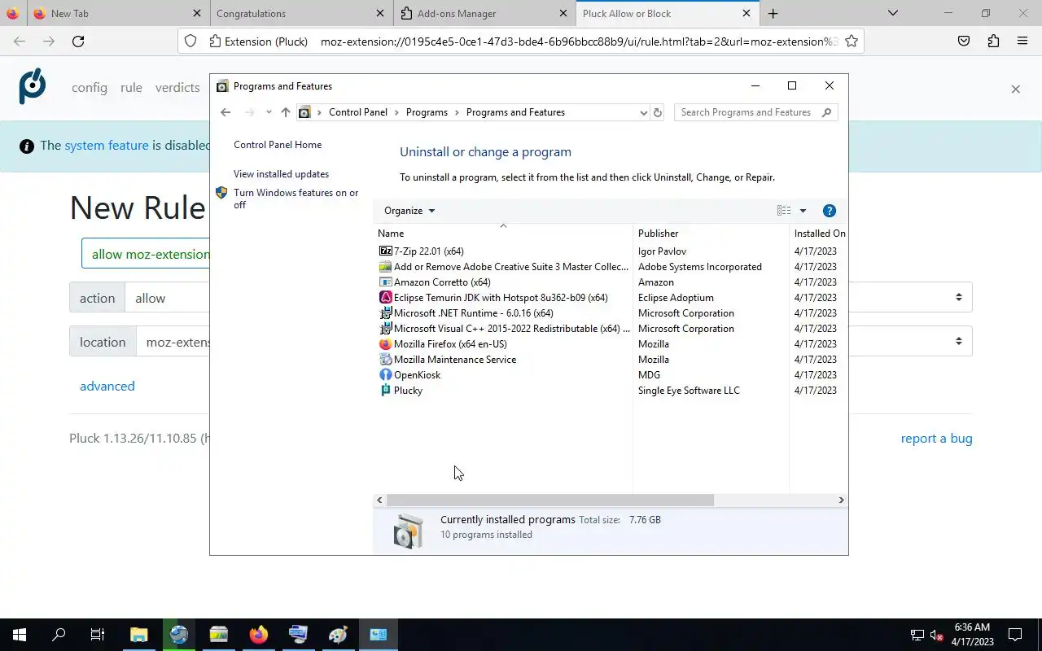Click the Programs breadcrumb segment
The width and height of the screenshot is (1042, 651).
[x=427, y=112]
